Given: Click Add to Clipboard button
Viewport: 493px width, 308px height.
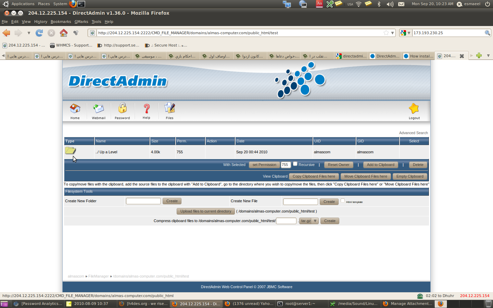Looking at the screenshot, I should pos(381,165).
